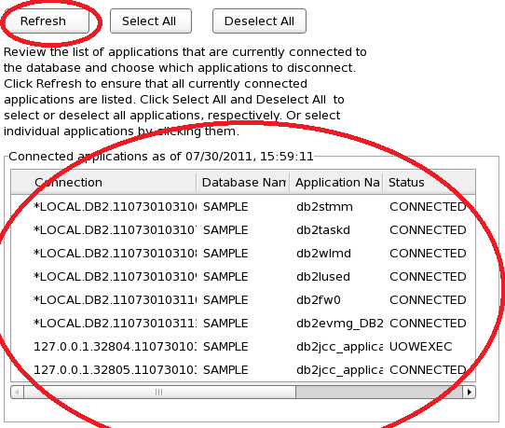
Task: Select the db2taskd application row
Action: tap(243, 229)
